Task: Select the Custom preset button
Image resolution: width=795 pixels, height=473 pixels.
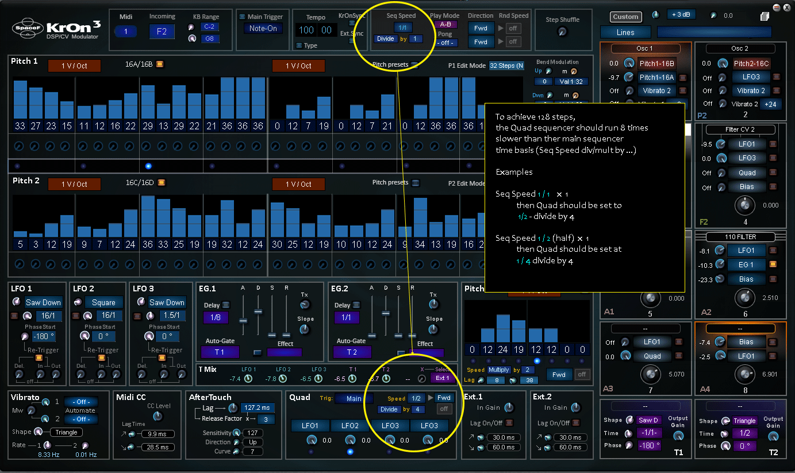Action: pos(625,17)
